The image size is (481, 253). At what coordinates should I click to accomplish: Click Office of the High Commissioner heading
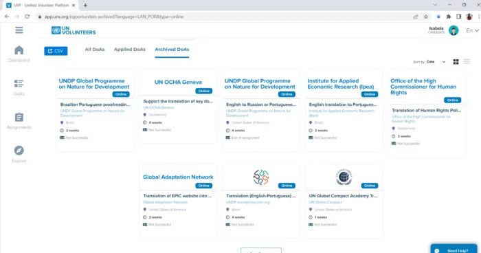423,87
